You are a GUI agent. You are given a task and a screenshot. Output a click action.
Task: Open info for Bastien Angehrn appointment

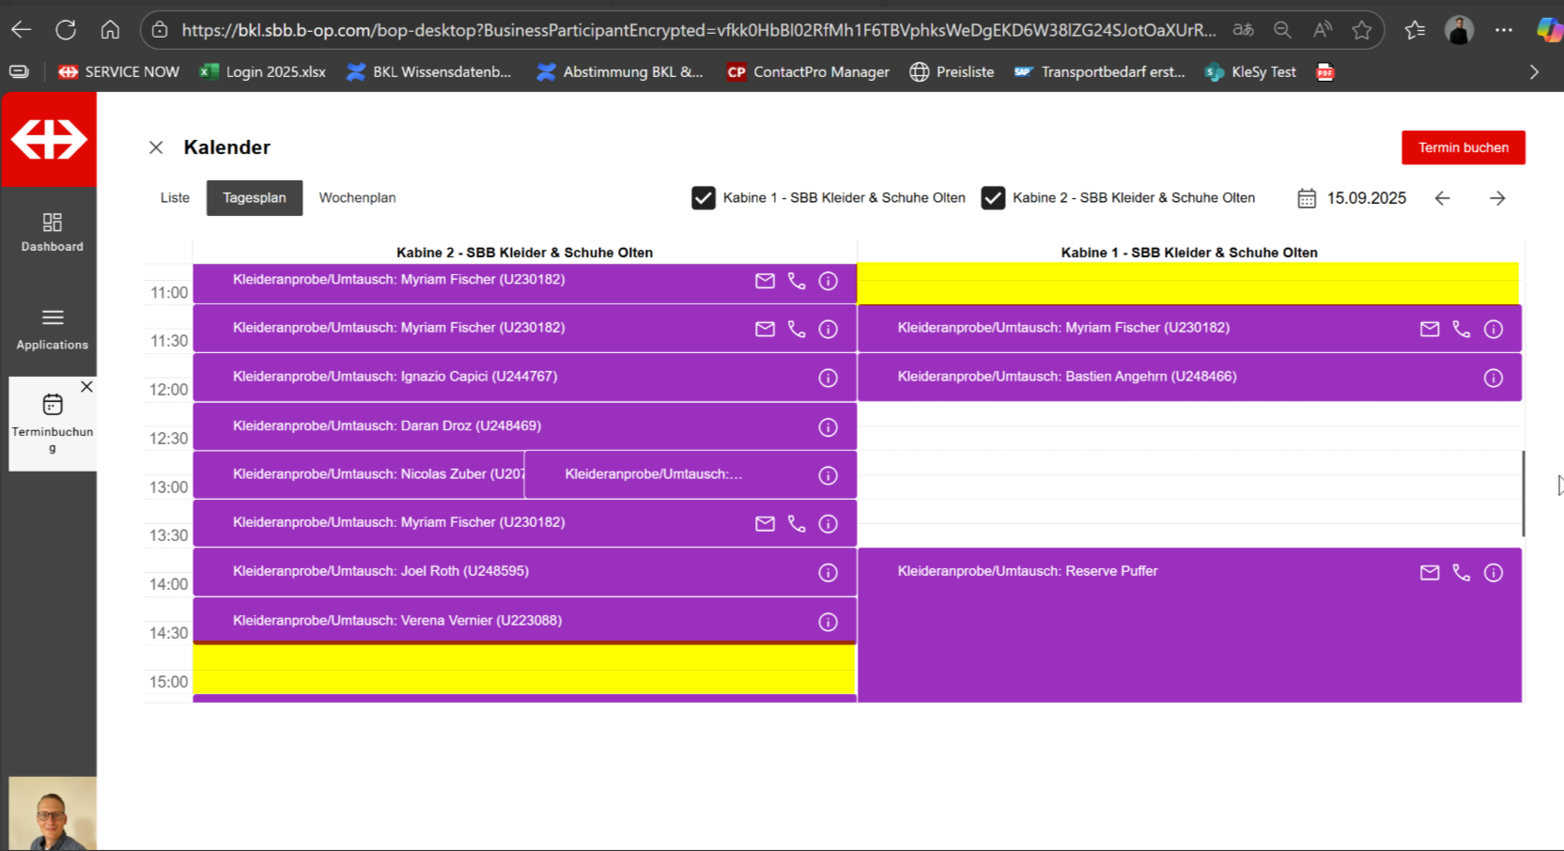pyautogui.click(x=1493, y=378)
